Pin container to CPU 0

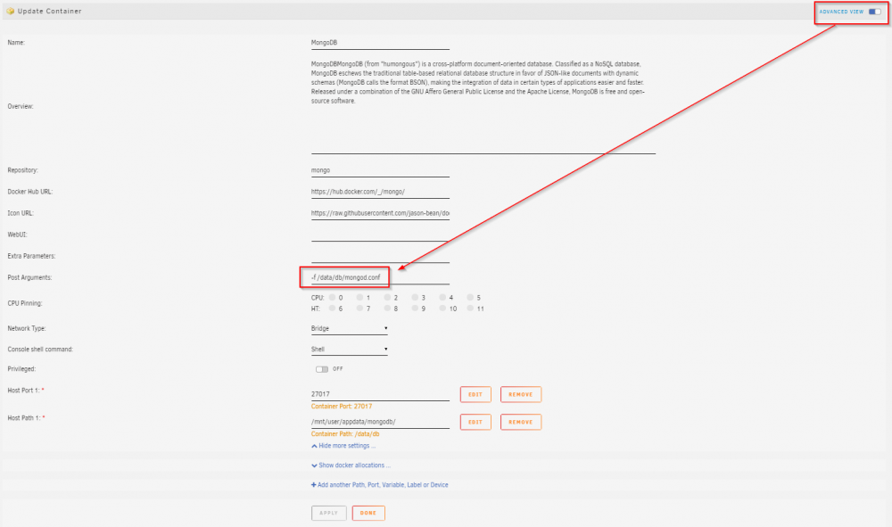332,297
